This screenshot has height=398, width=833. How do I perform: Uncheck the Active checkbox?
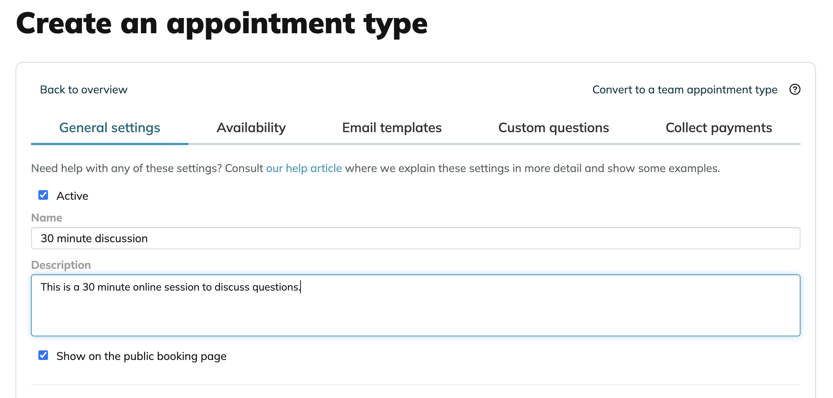click(x=43, y=195)
